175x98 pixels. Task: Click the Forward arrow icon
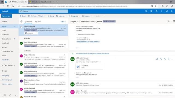click(x=168, y=59)
